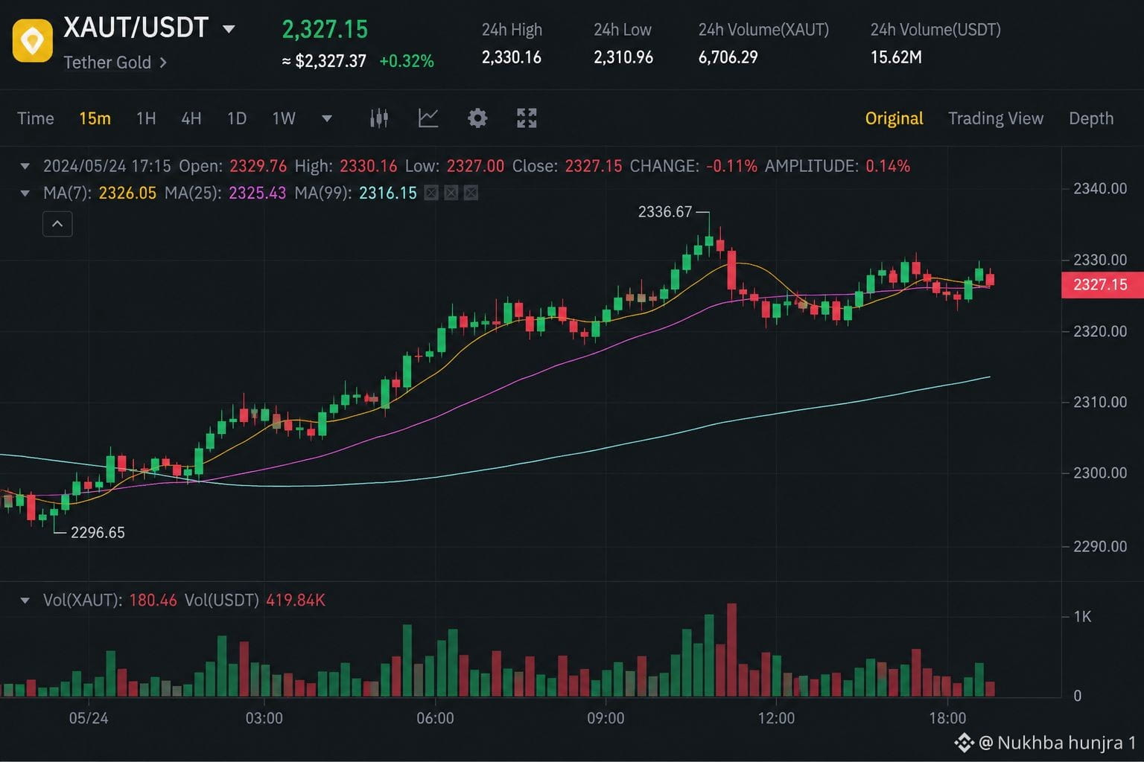Viewport: 1144px width, 762px height.
Task: Toggle fullscreen chart icon
Action: tap(527, 118)
